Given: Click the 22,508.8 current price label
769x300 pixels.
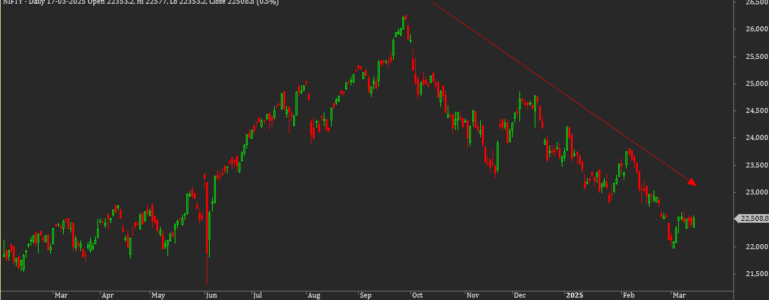Looking at the screenshot, I should click(751, 218).
